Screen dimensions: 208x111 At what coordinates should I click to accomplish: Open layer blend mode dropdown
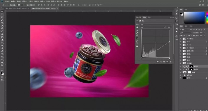click(186, 33)
